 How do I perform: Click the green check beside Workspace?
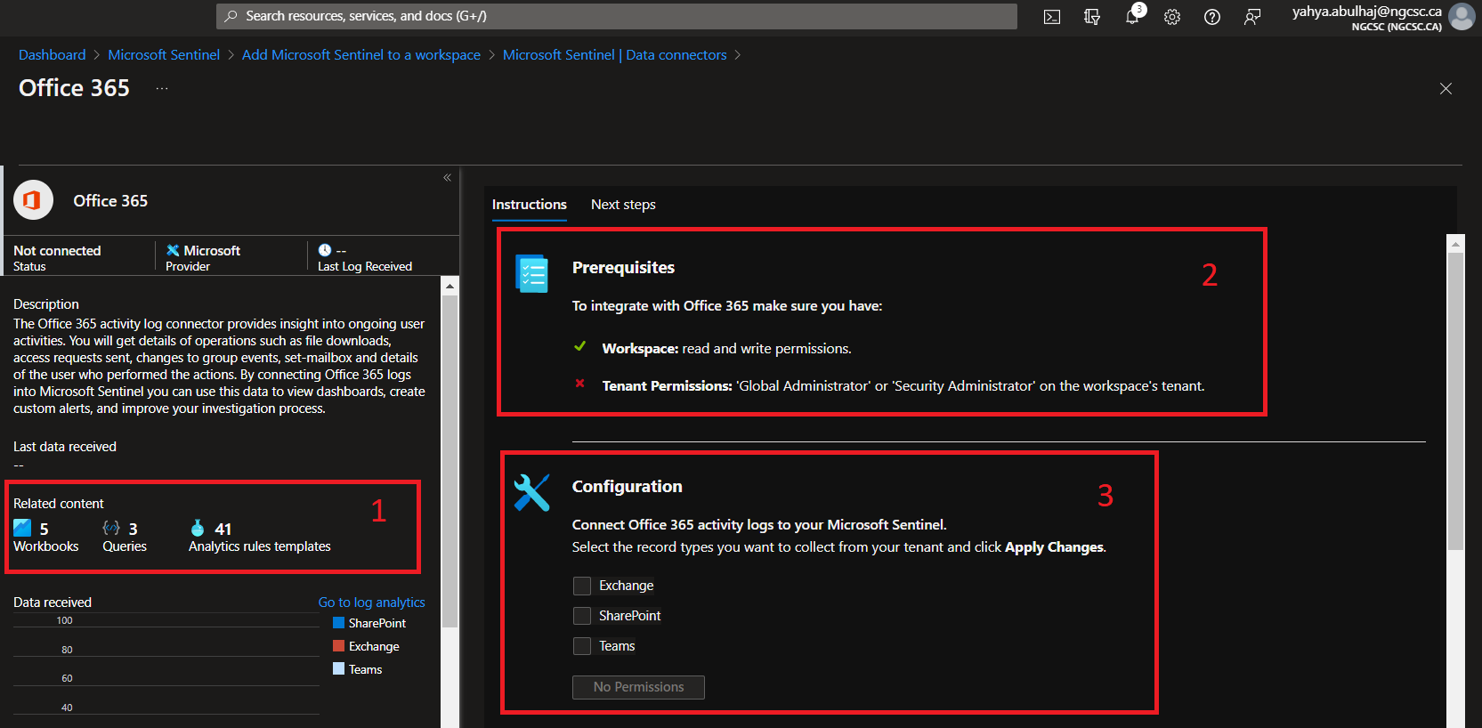[x=580, y=346]
